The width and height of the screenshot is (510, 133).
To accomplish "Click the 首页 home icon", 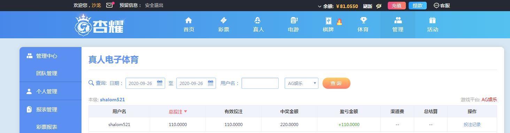I will coord(188,21).
